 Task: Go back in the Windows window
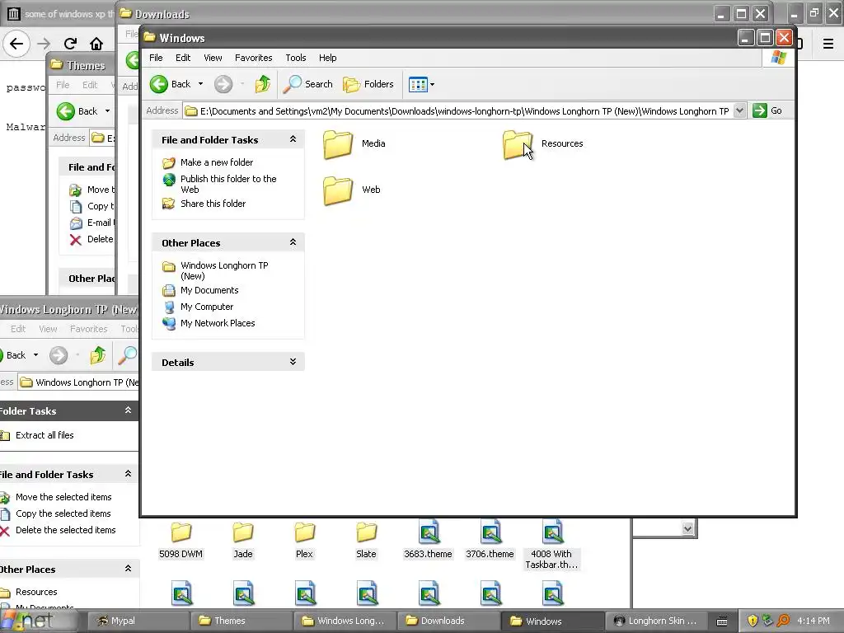170,84
